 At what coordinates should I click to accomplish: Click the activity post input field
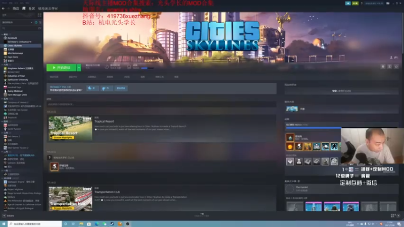coord(161,104)
